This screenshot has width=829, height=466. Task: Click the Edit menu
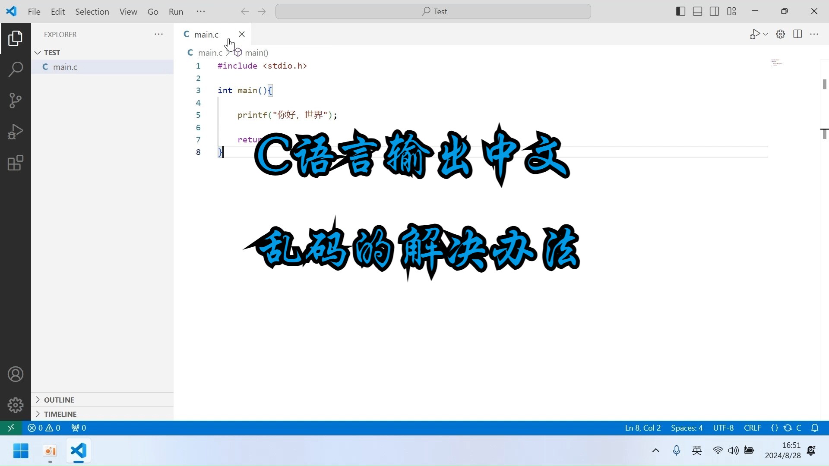coord(57,11)
